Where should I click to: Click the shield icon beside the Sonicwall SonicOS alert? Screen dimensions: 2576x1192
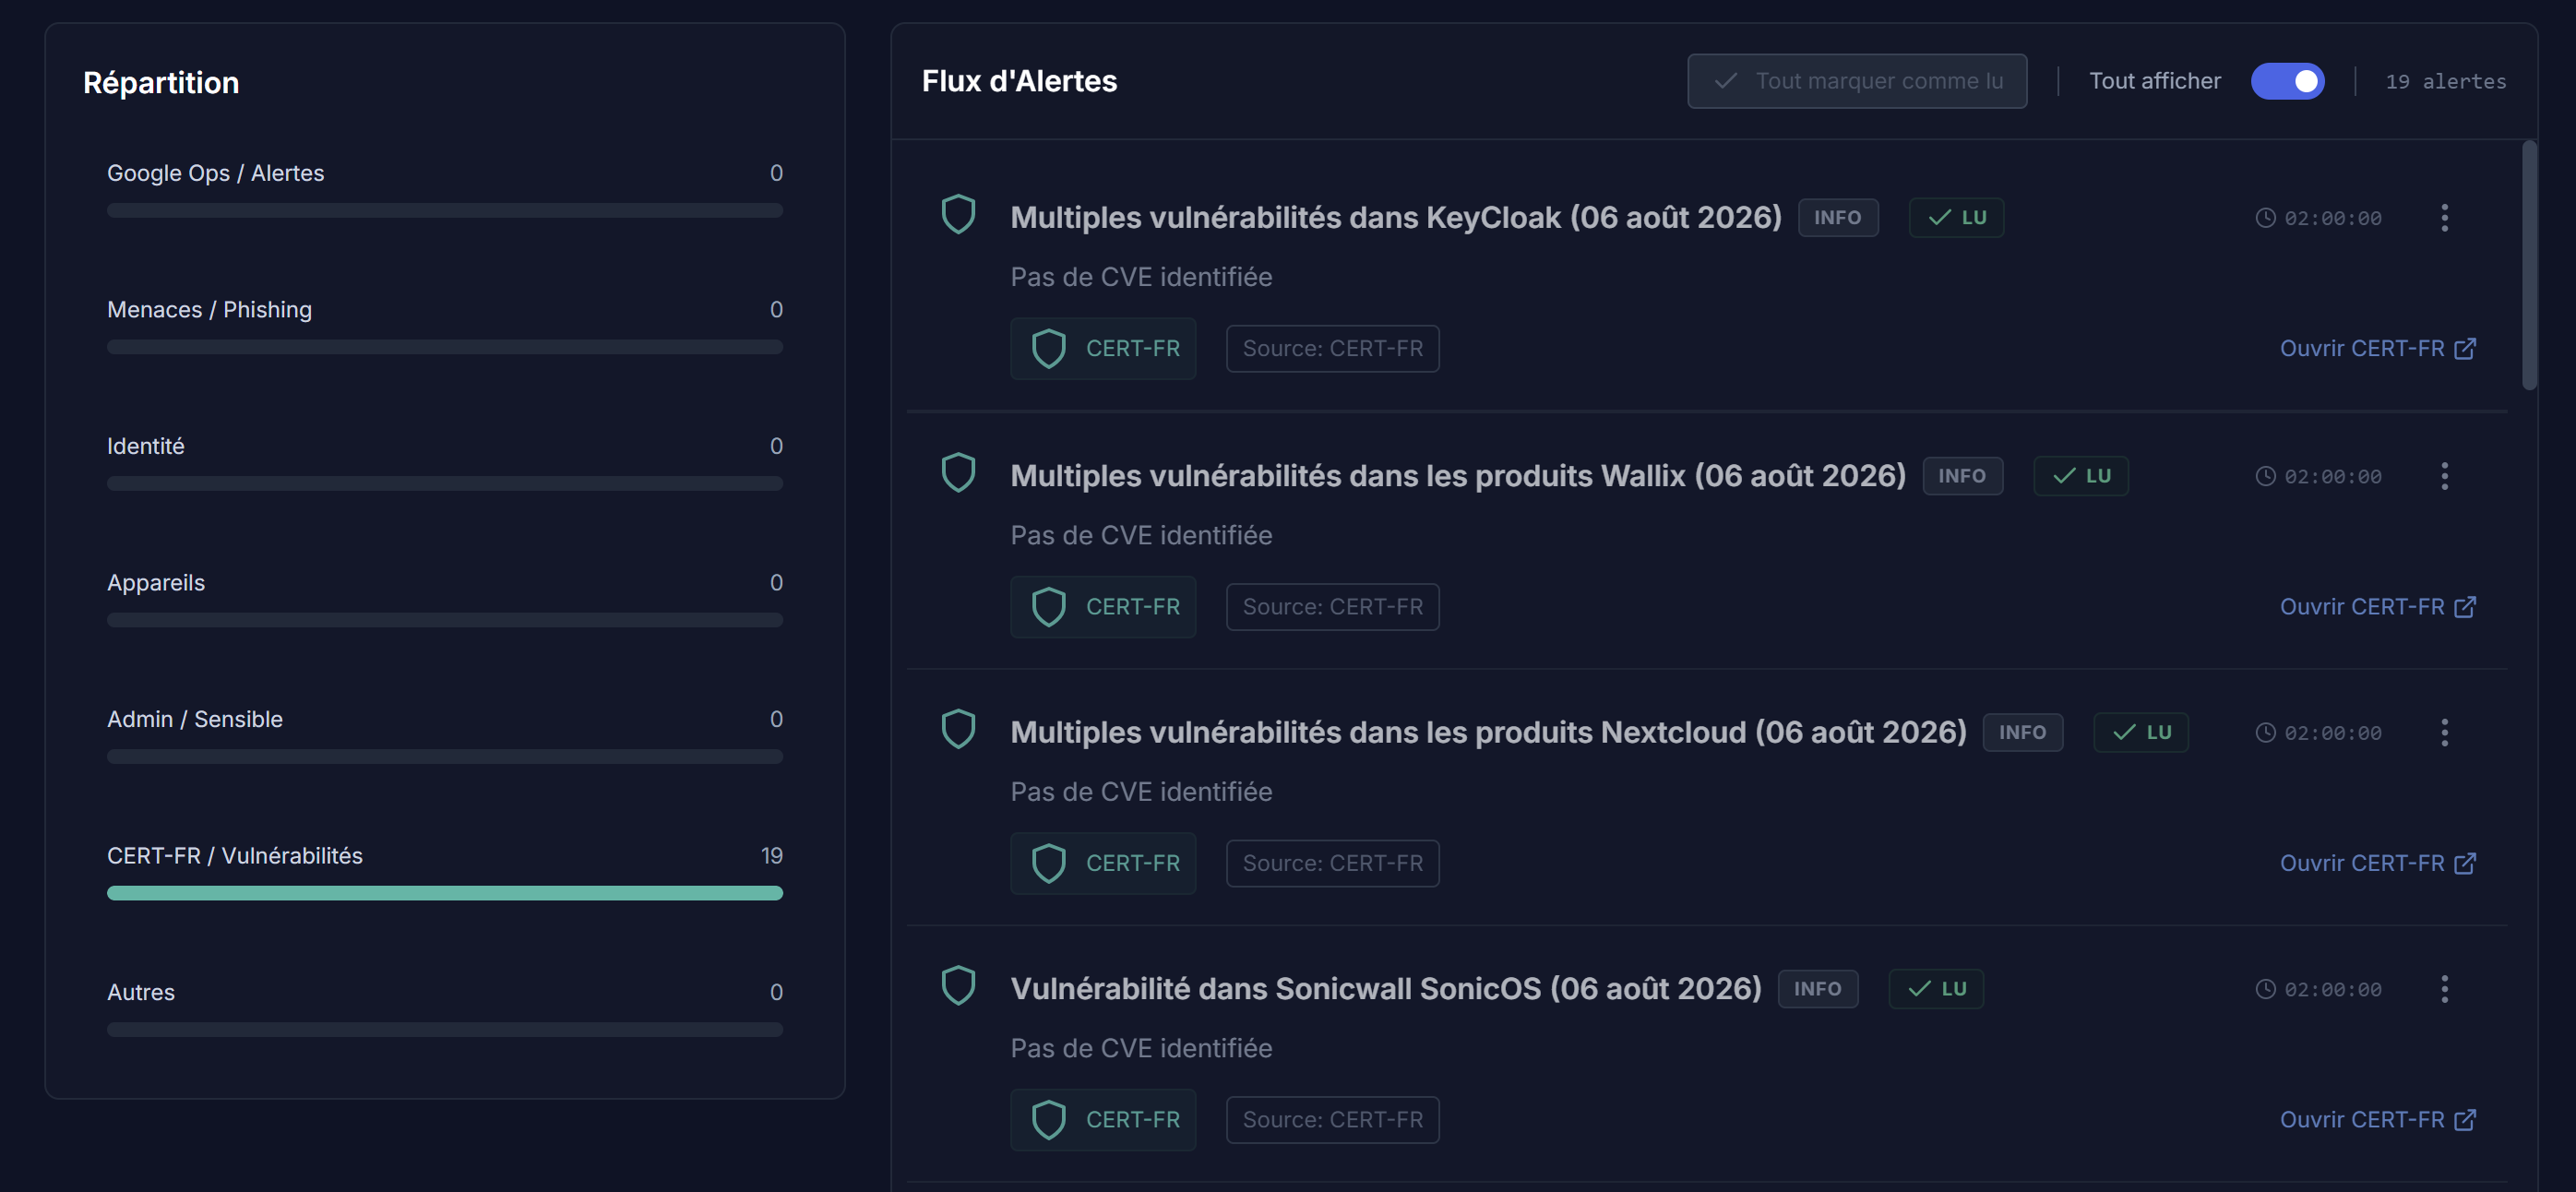(958, 986)
